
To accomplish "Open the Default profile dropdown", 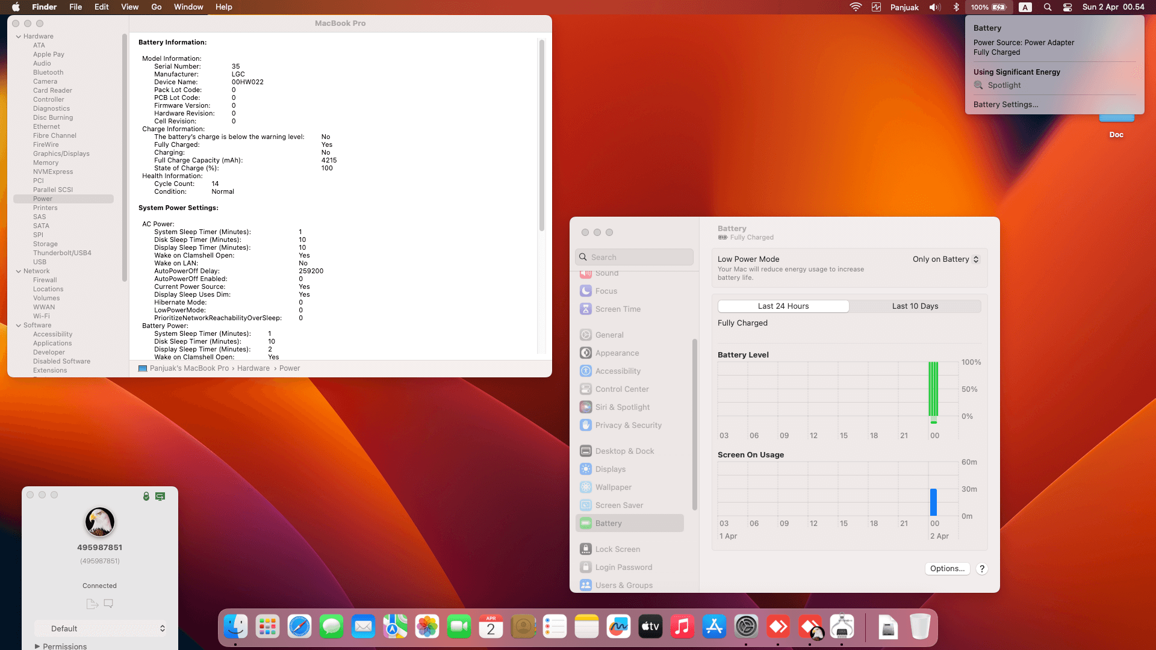I will click(100, 628).
